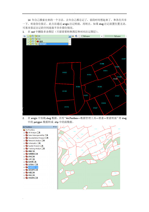Toggle the freeze sun icon for layer 0 in list

coord(30,39)
